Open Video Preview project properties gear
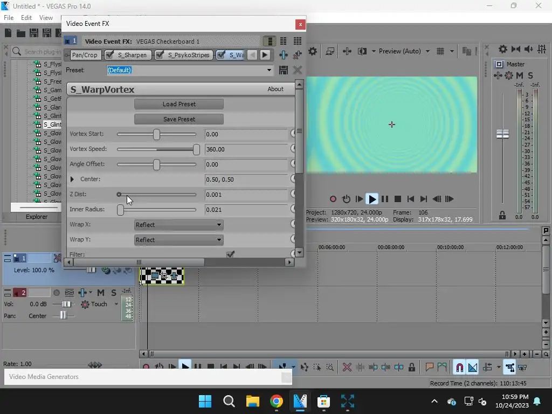This screenshot has width=552, height=414. click(313, 51)
